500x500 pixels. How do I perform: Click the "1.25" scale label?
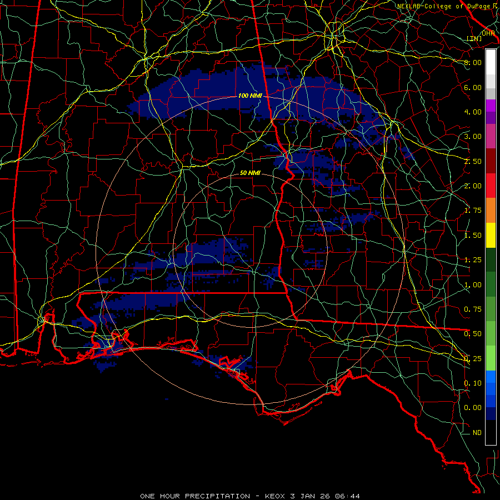473,260
